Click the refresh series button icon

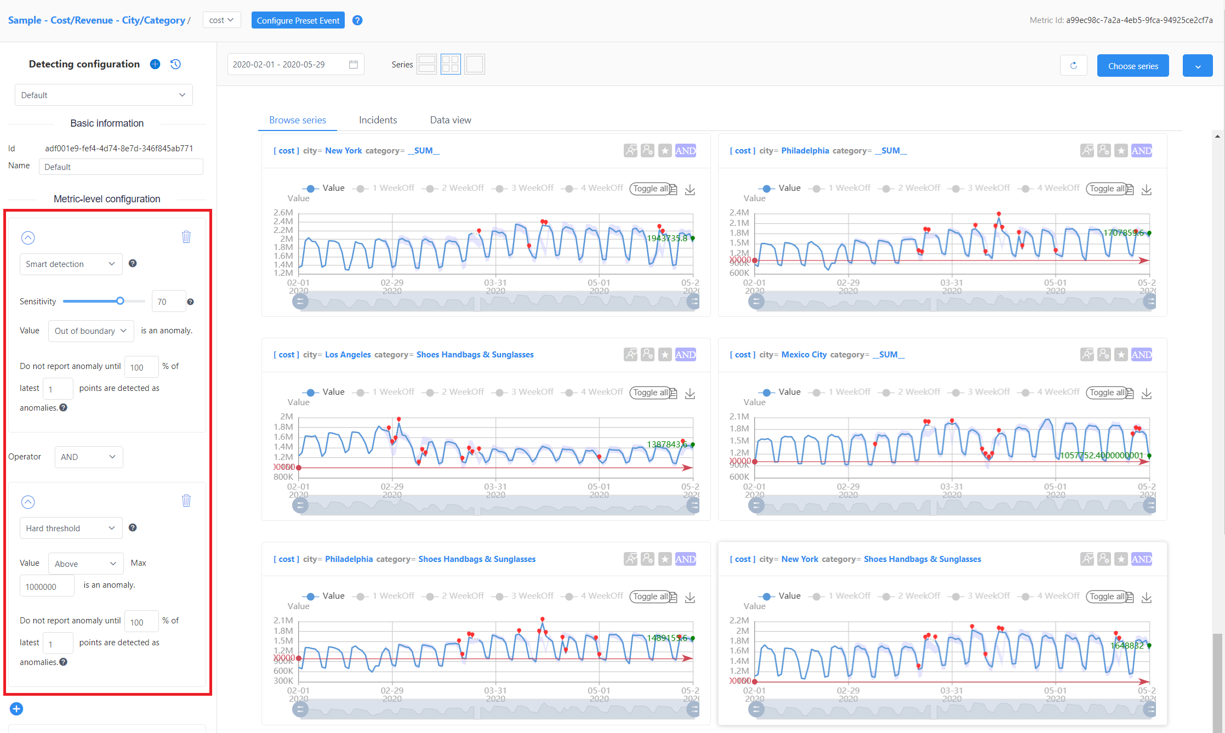pos(1073,66)
